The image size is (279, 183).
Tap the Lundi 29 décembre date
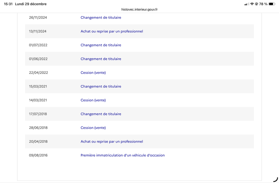[x=31, y=4]
